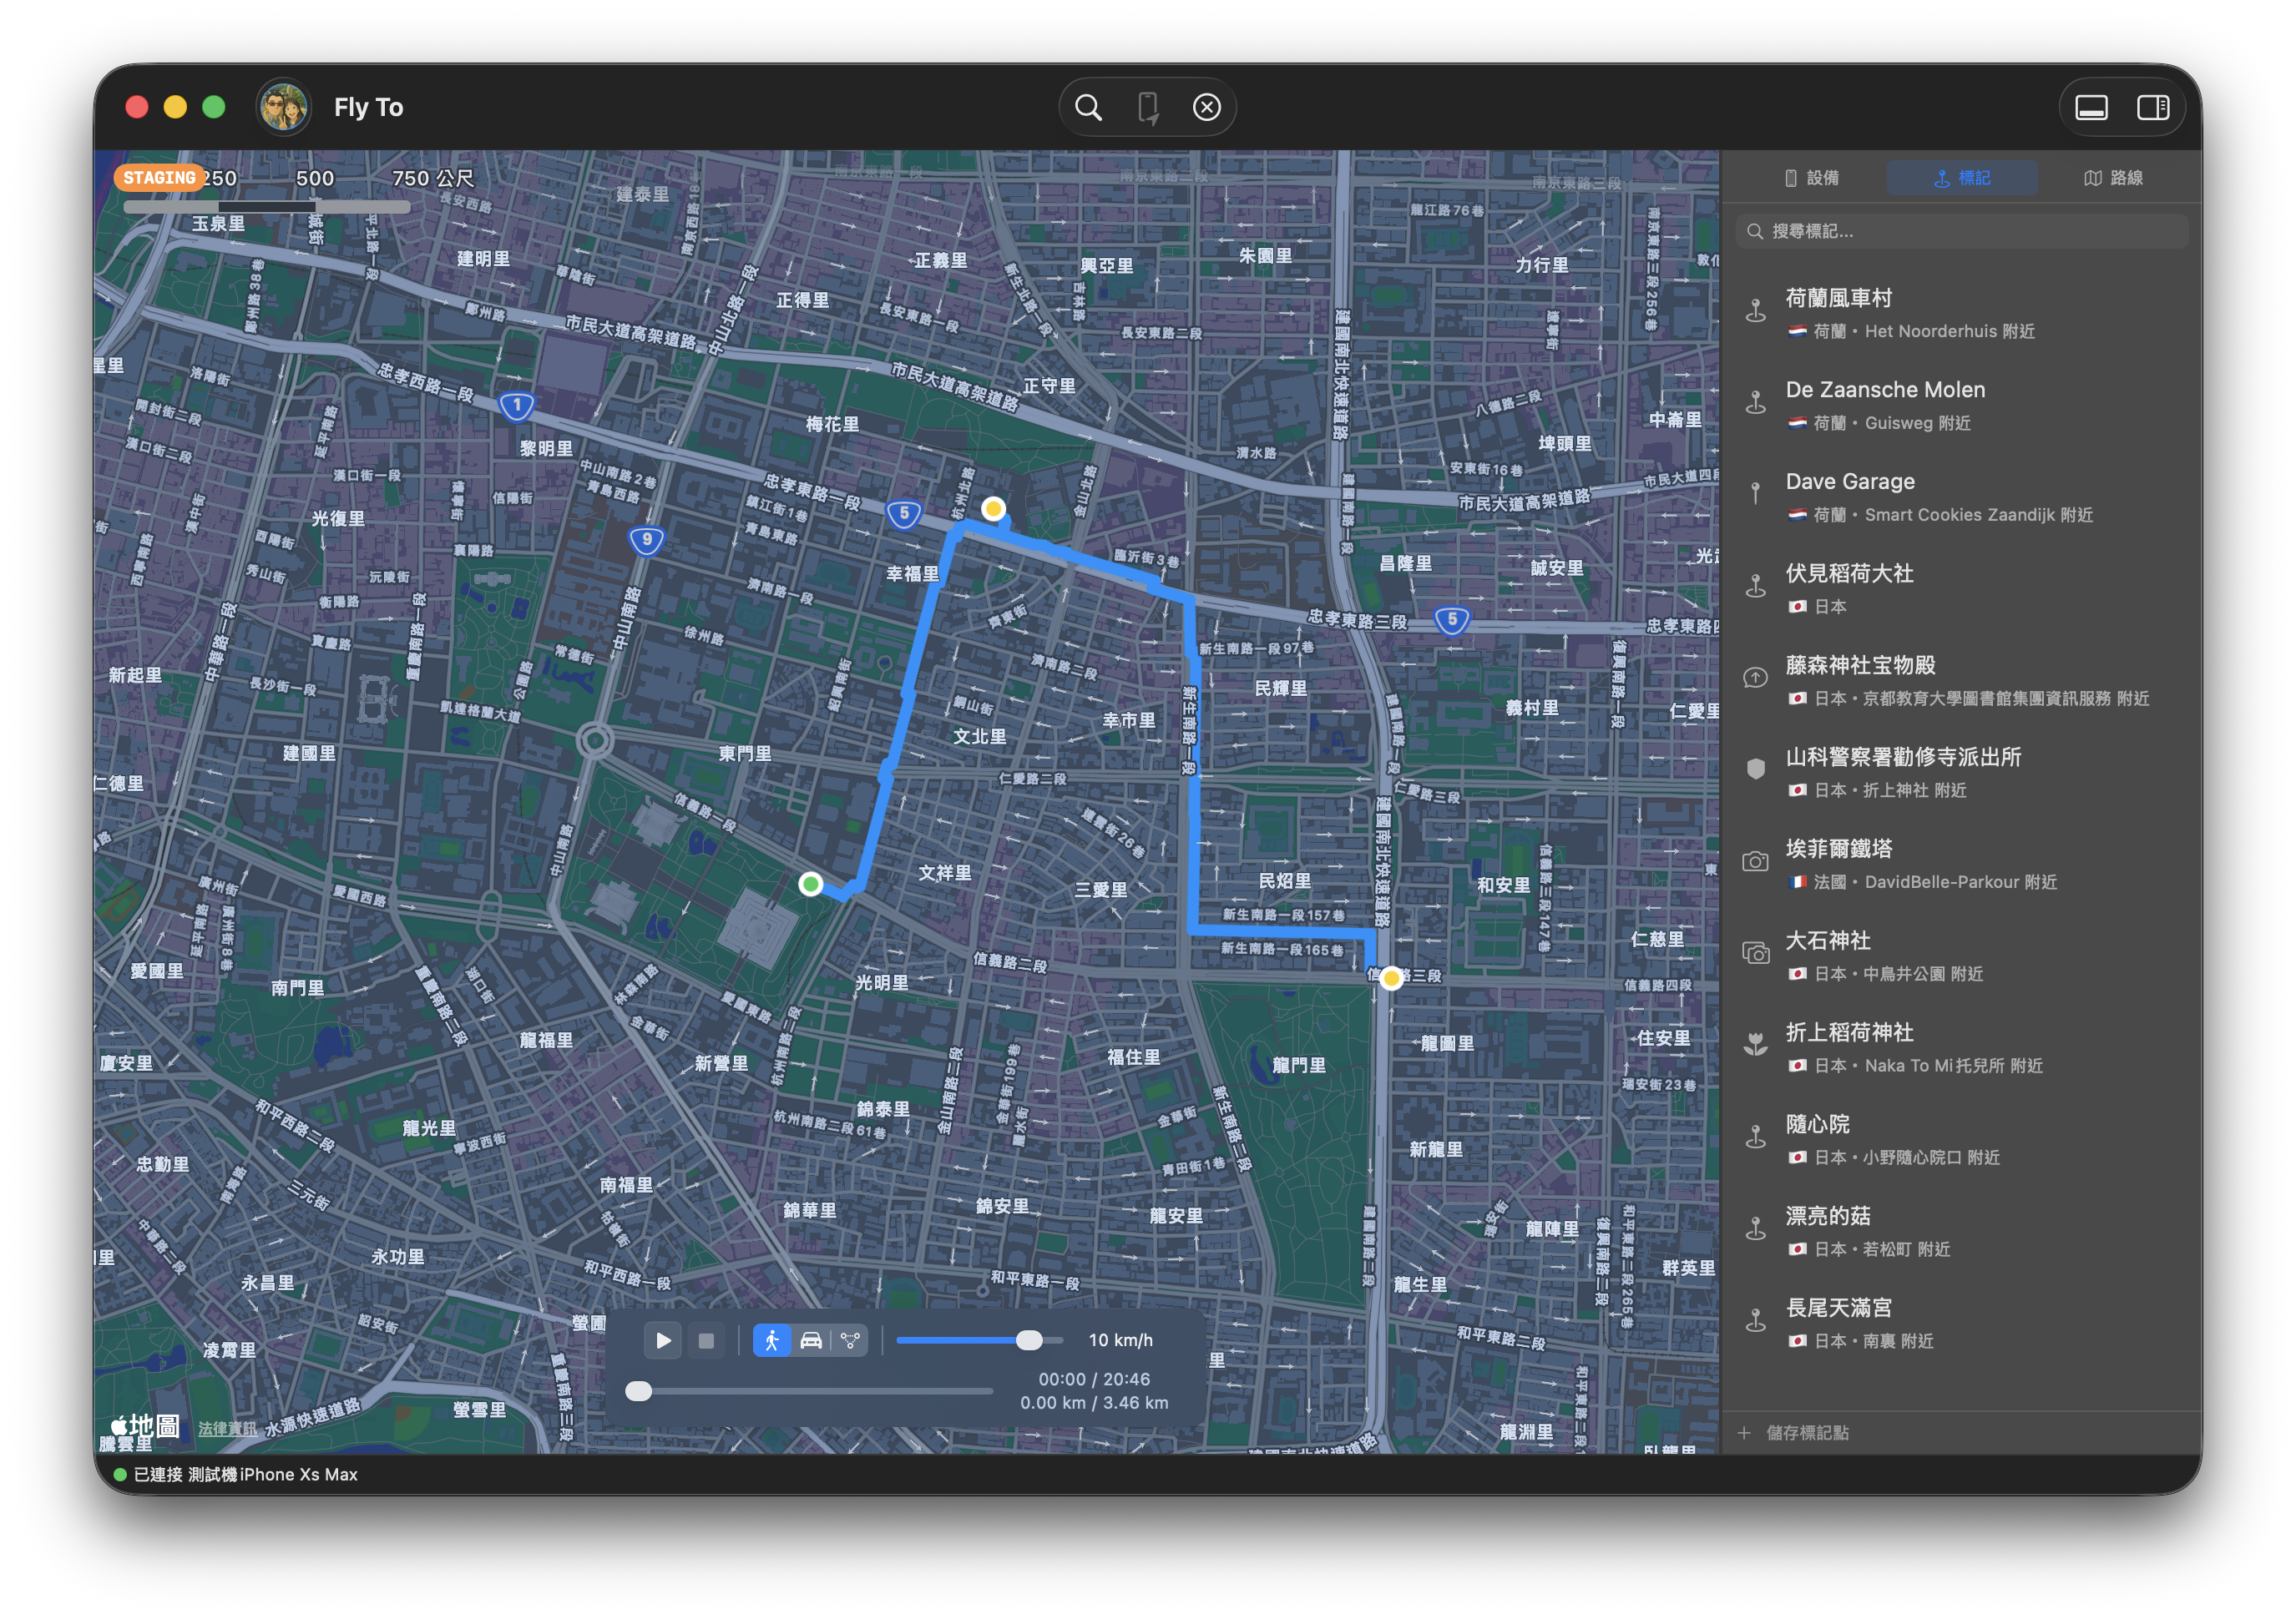This screenshot has width=2296, height=1619.
Task: Select the De Zaansche Molen marker entry
Action: (x=1962, y=404)
